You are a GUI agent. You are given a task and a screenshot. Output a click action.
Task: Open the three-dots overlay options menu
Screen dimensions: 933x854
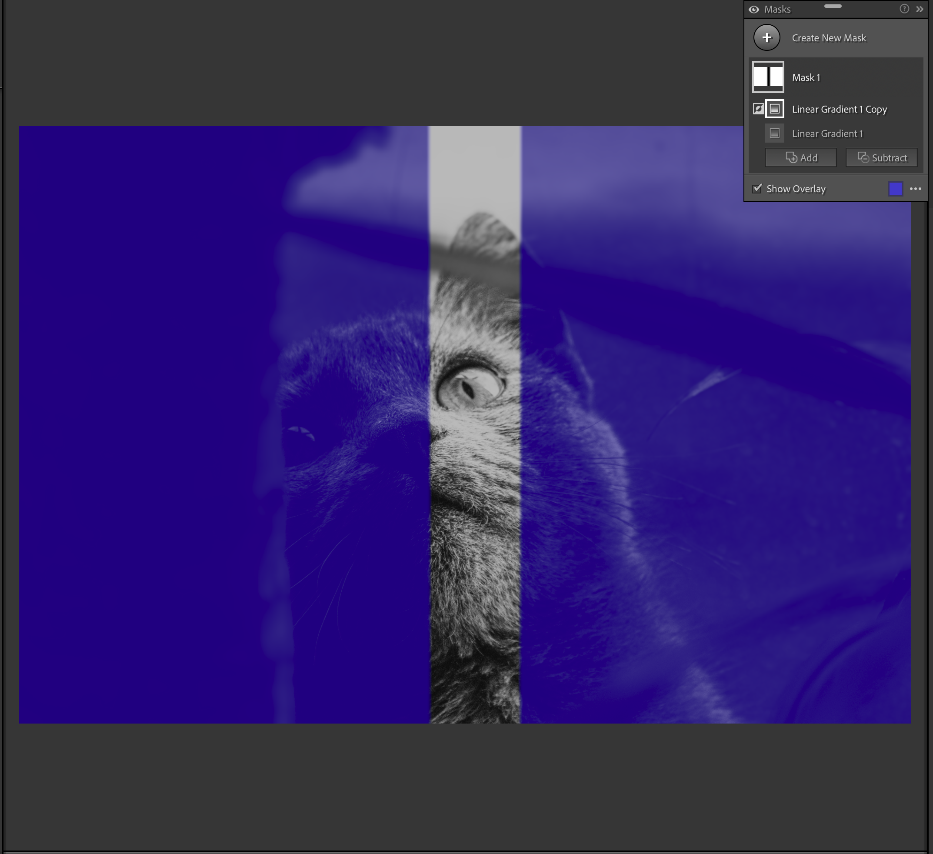(x=915, y=188)
